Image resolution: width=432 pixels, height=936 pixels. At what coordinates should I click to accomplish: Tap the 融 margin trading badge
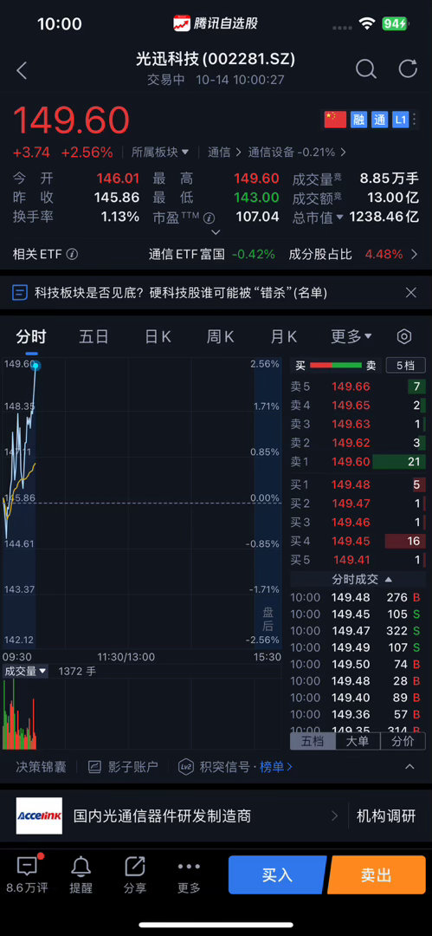point(358,120)
